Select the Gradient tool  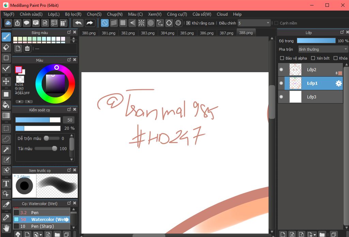click(x=6, y=115)
